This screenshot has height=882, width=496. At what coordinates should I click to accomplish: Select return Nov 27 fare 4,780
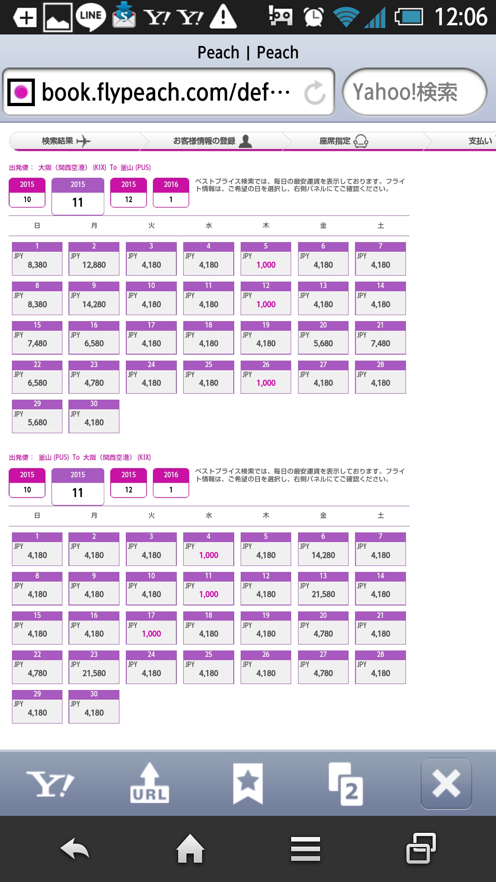point(323,667)
